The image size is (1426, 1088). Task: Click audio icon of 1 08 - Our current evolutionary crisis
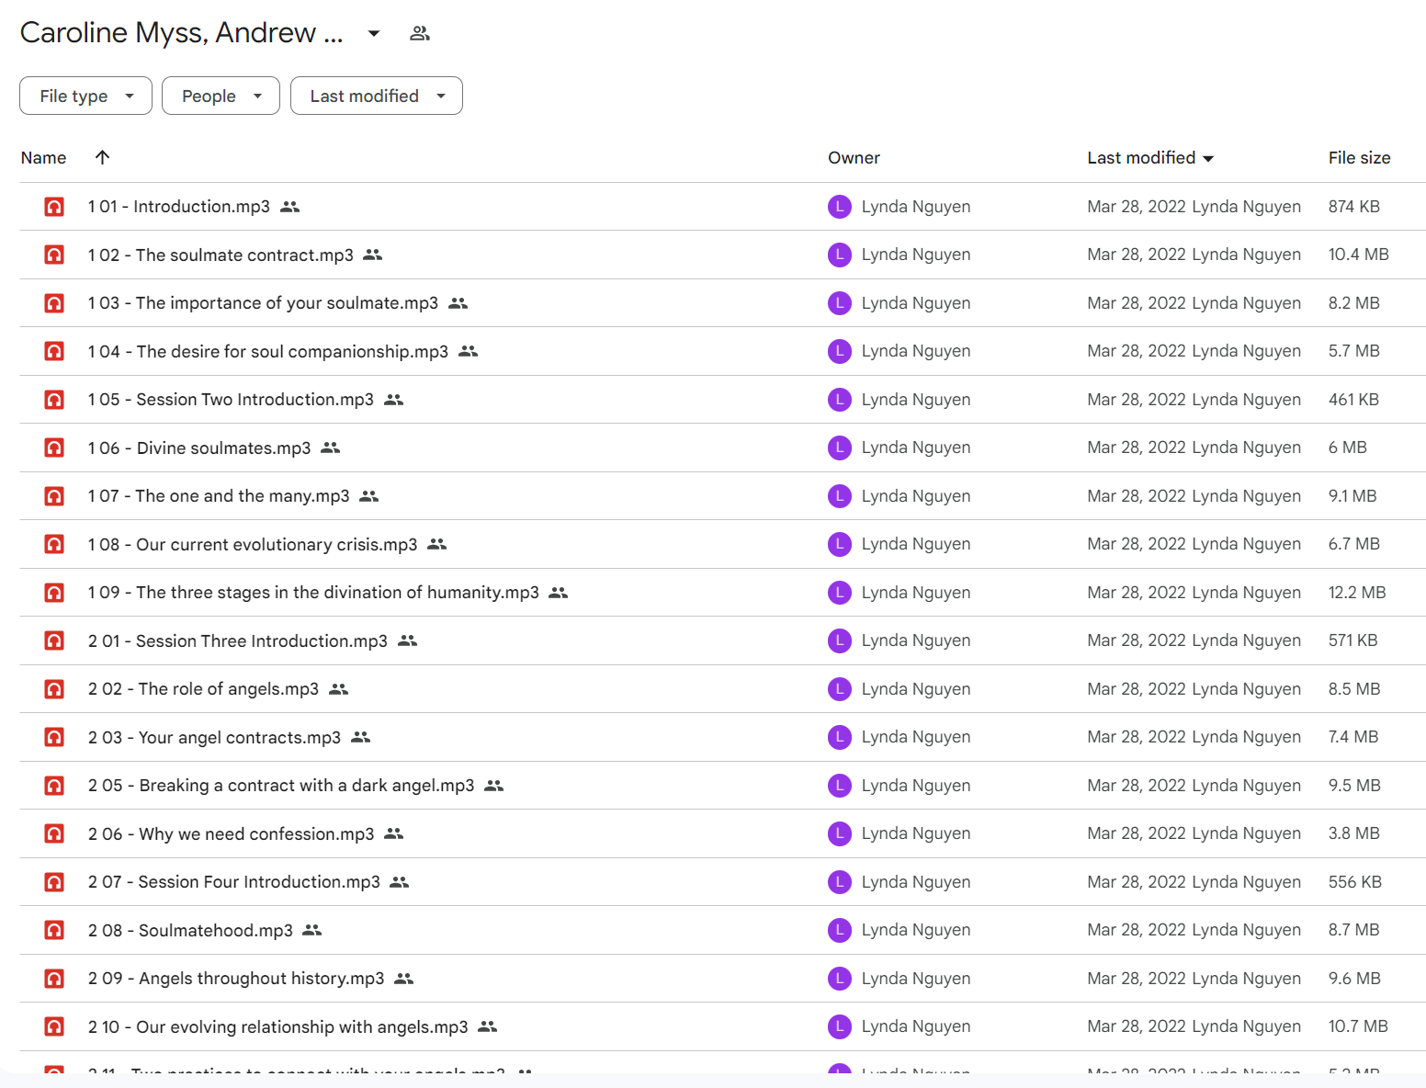[x=54, y=544]
